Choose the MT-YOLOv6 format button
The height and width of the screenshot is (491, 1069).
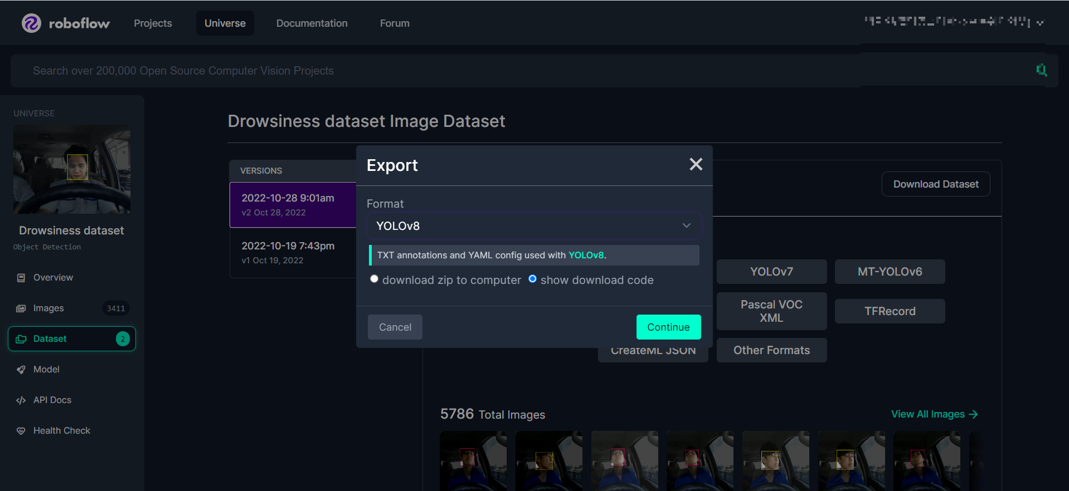pos(890,272)
